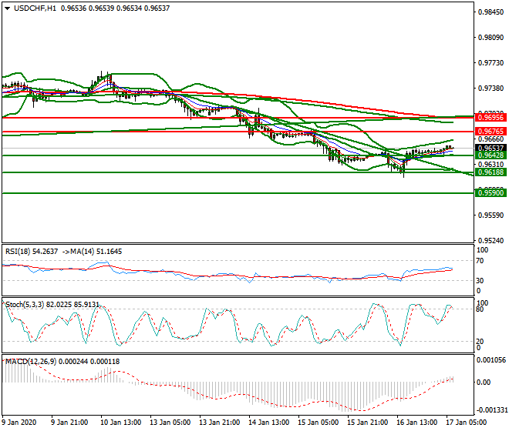509x431 pixels.
Task: Click the RSI 70 level axis label
Action: [x=480, y=261]
